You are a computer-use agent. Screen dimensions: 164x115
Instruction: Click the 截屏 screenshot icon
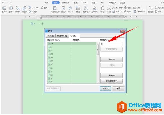[18, 8]
